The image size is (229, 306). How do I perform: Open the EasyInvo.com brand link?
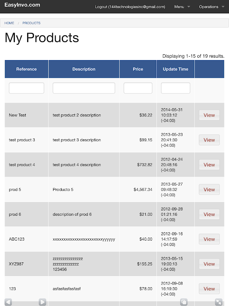(x=22, y=5)
